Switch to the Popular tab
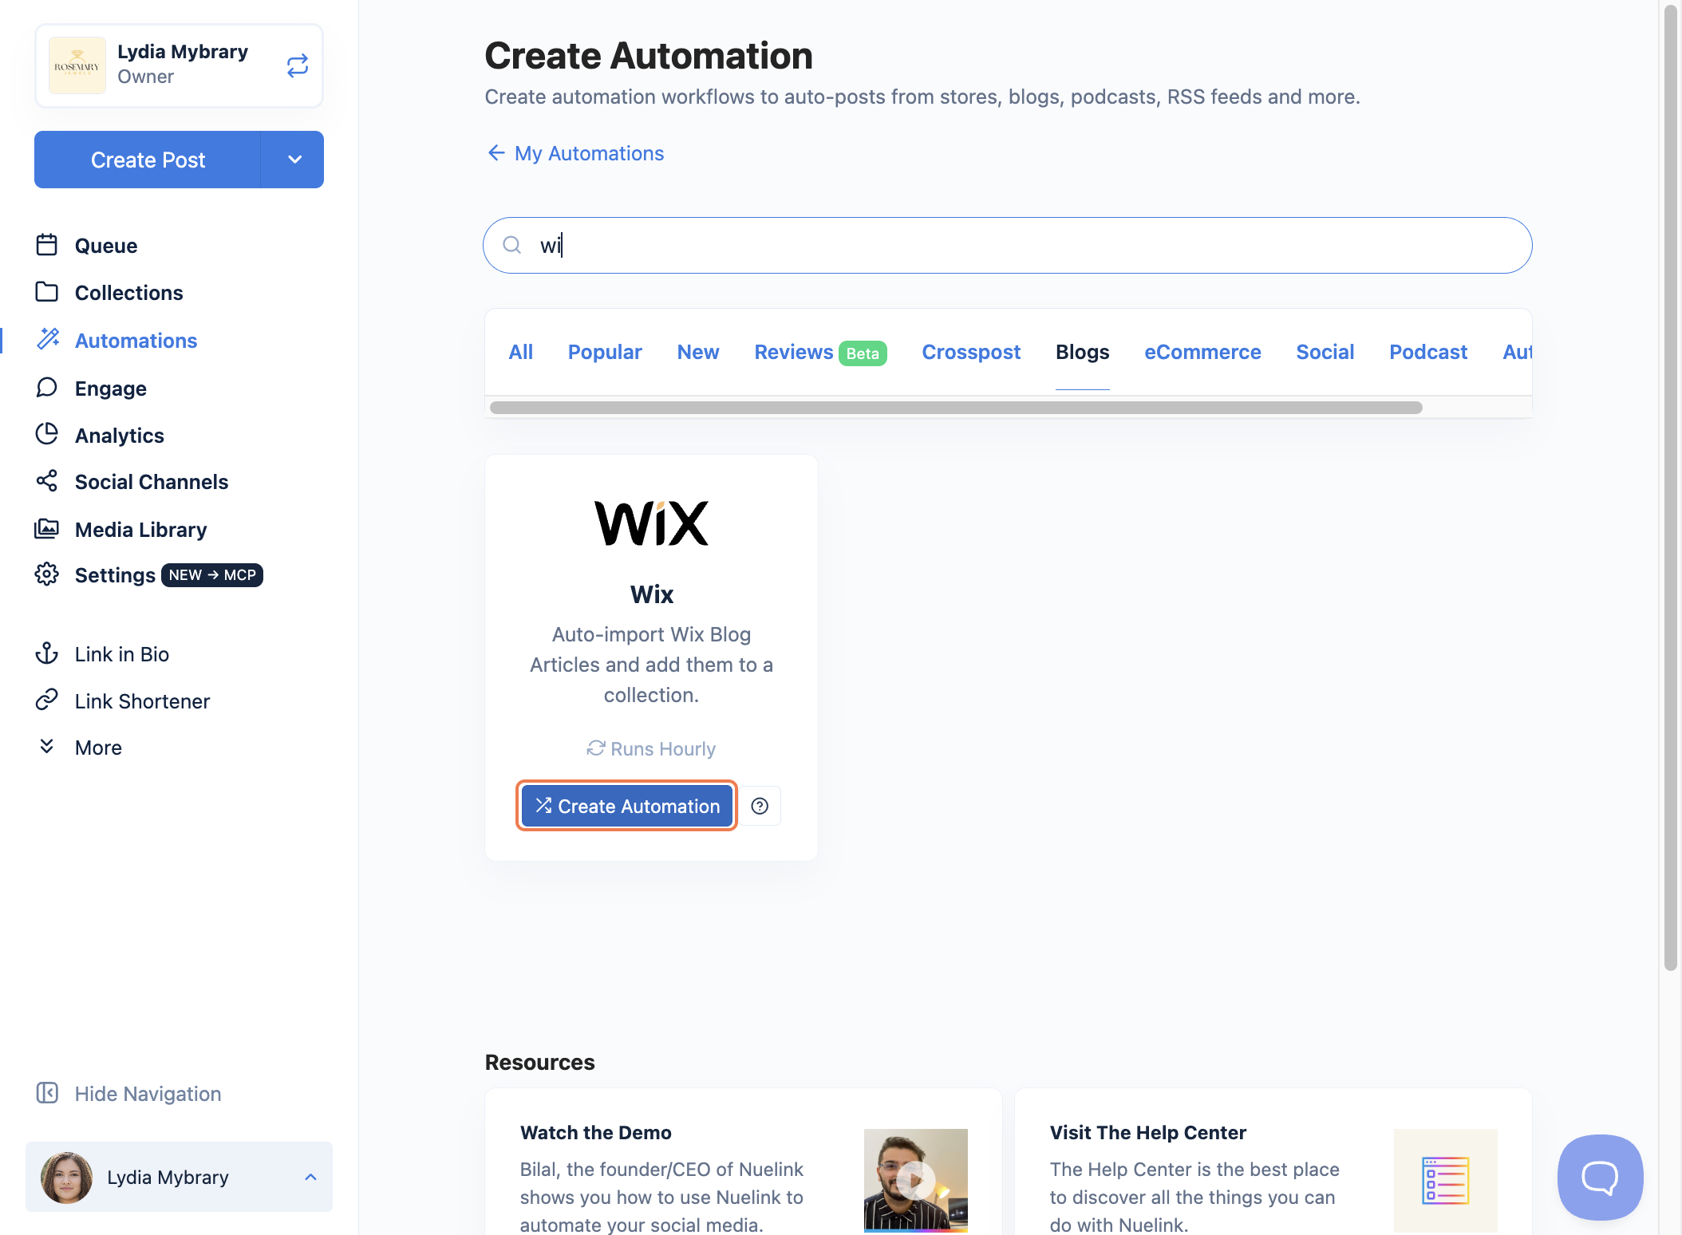Viewport: 1682px width, 1235px height. [605, 352]
